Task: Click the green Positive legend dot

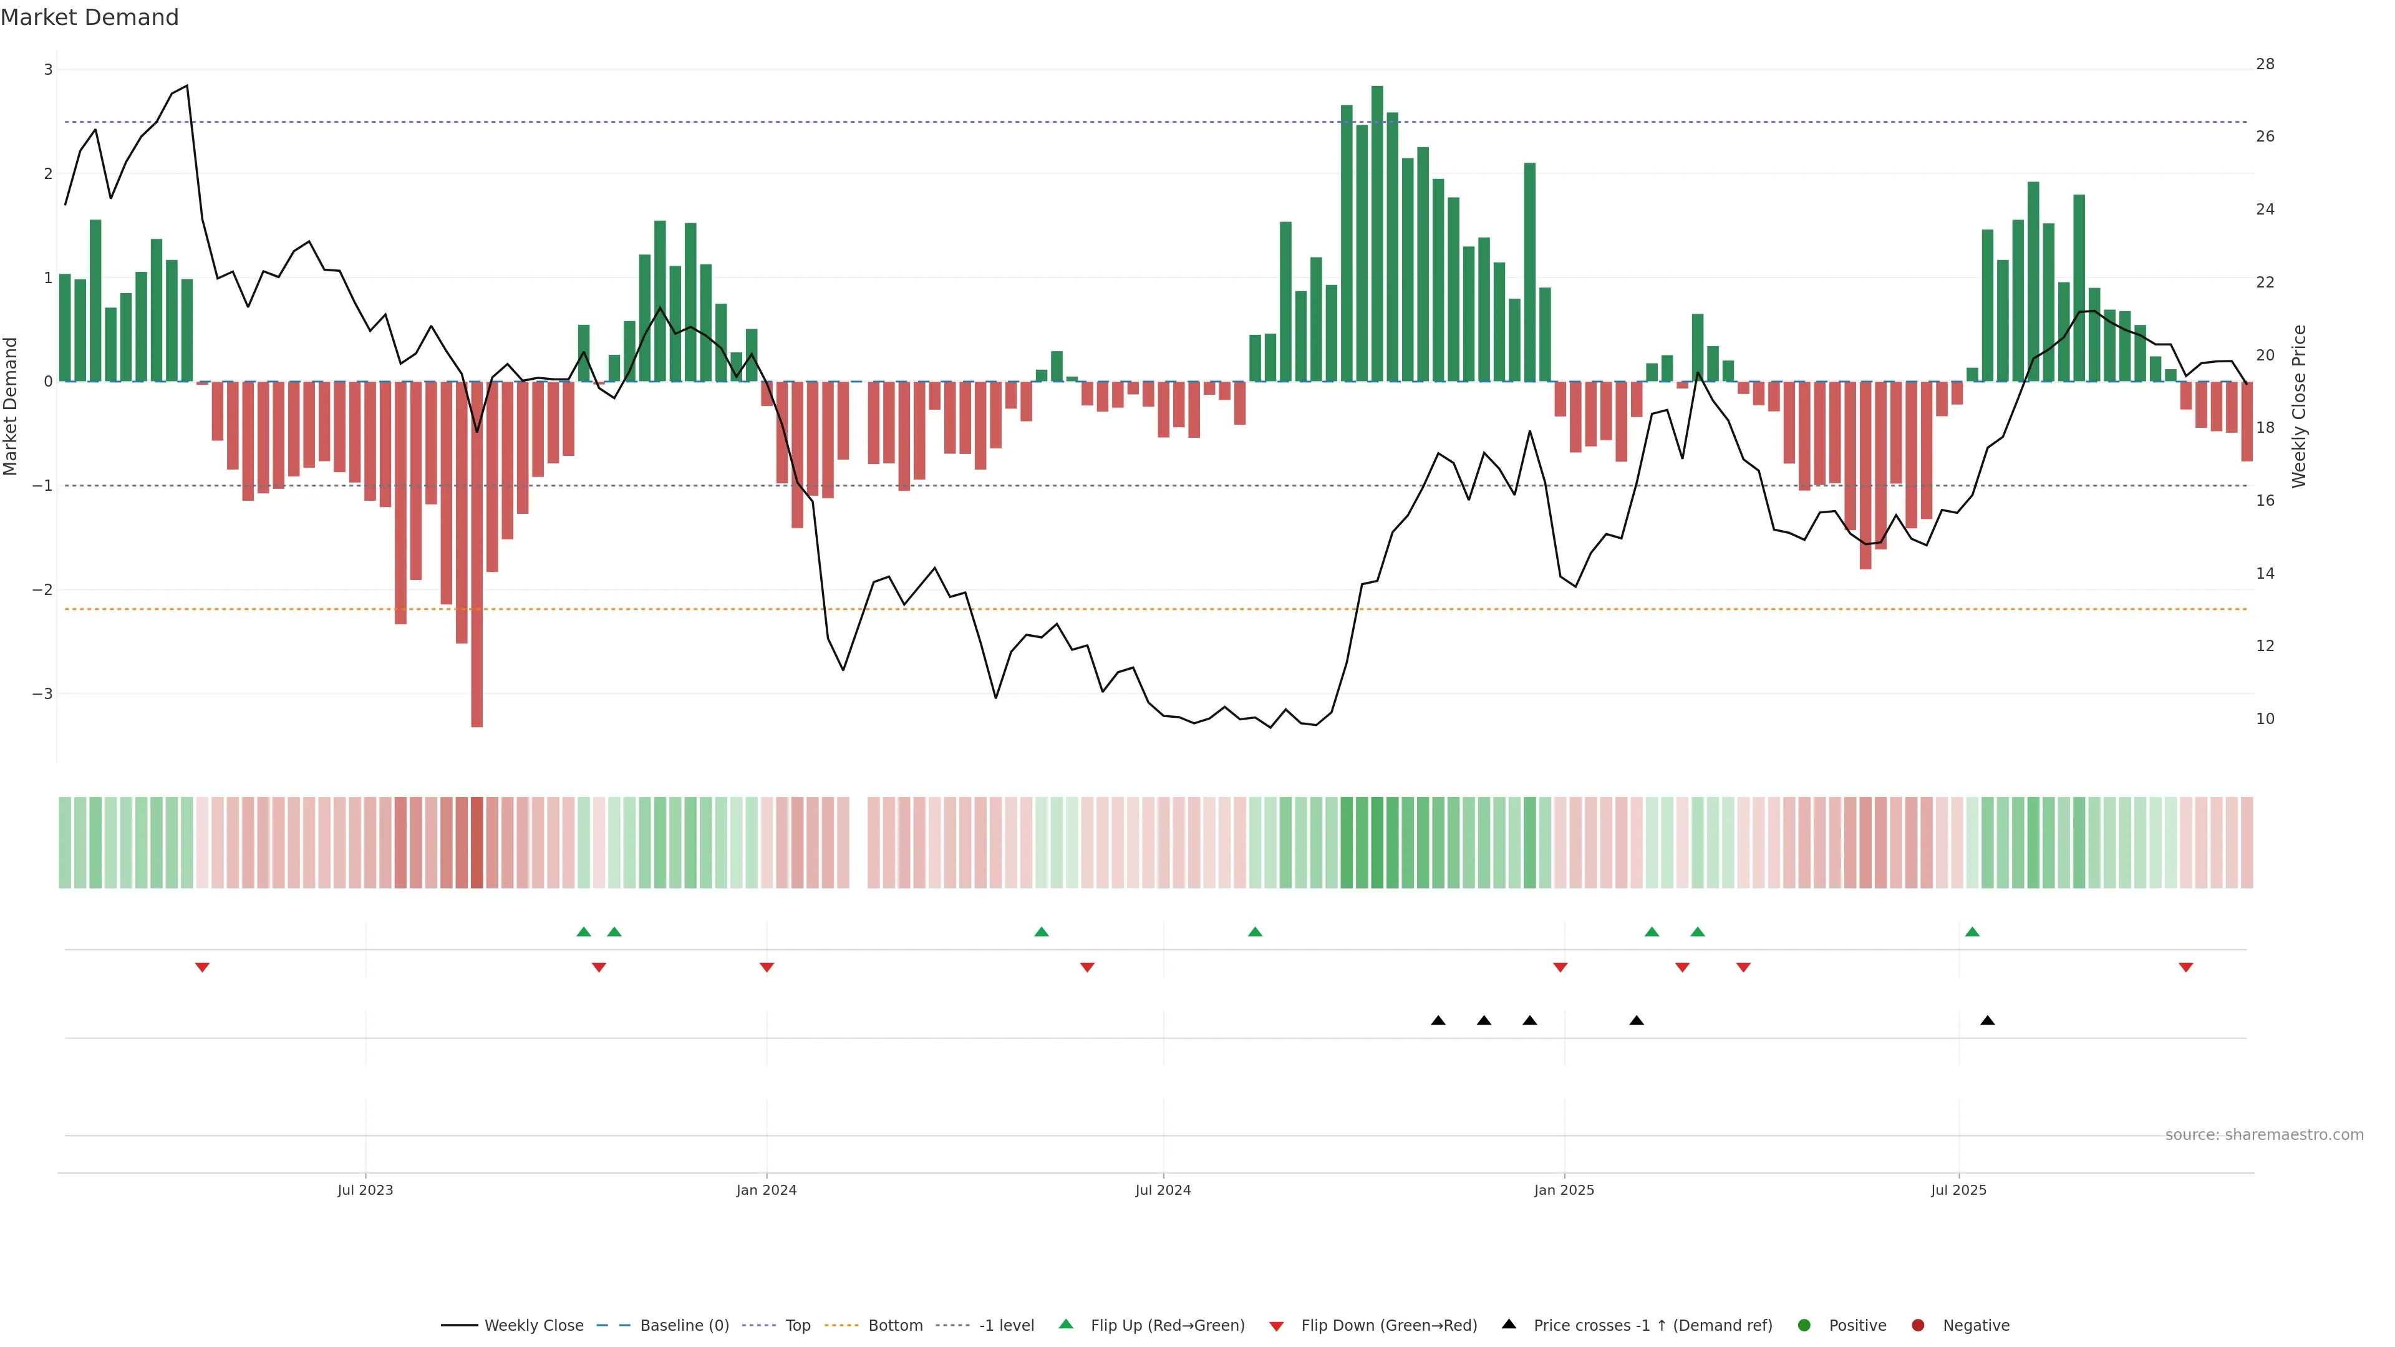Action: tap(1804, 1326)
